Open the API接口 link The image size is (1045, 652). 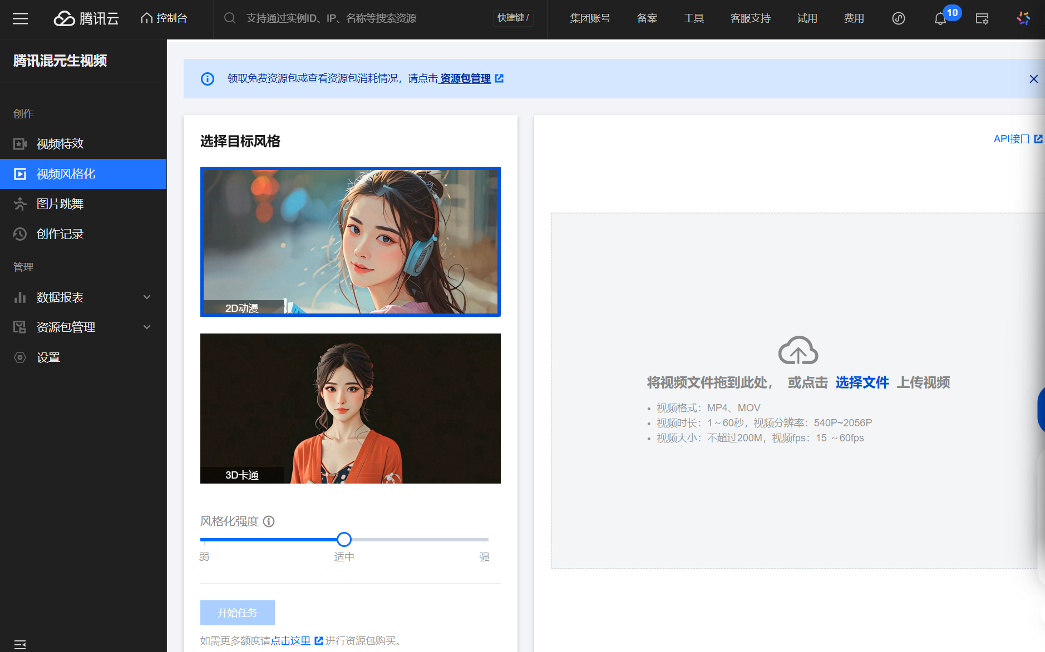click(1012, 139)
